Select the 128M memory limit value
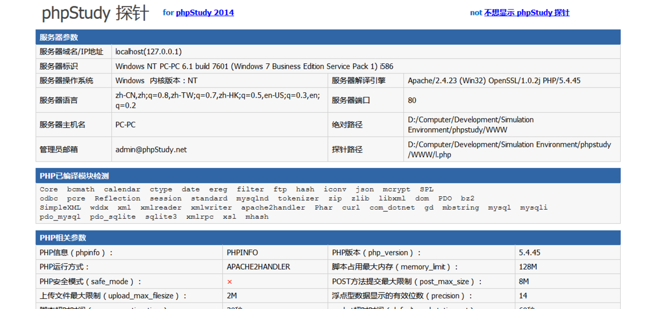The width and height of the screenshot is (667, 309). point(528,267)
